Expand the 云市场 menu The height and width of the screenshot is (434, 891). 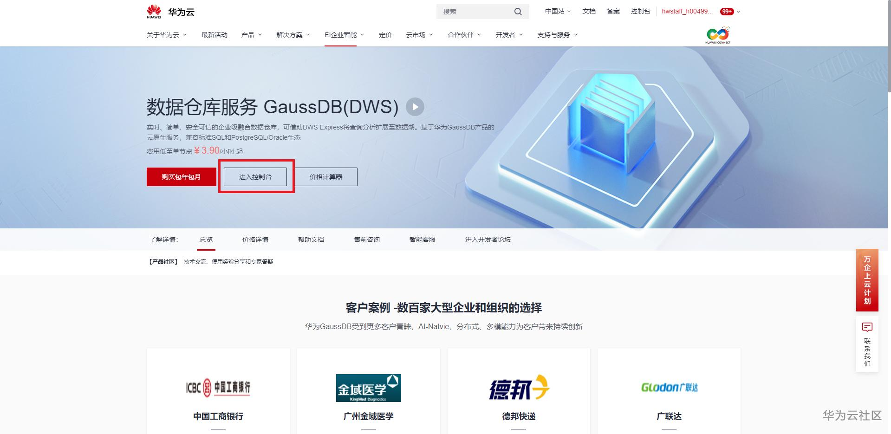pyautogui.click(x=419, y=35)
